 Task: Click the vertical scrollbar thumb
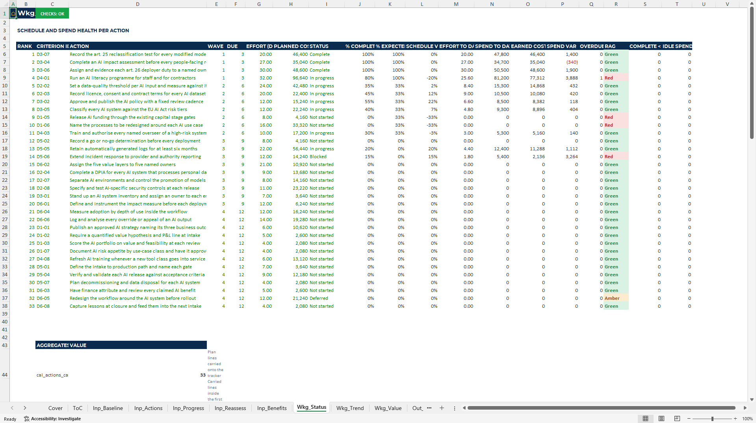click(752, 73)
